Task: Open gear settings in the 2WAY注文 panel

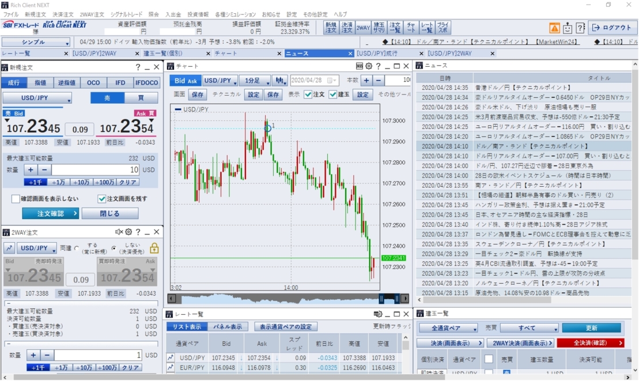Action: click(x=128, y=232)
